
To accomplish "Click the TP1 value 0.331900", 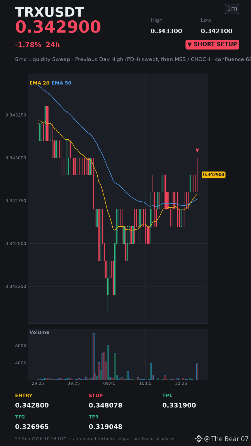I will [179, 405].
